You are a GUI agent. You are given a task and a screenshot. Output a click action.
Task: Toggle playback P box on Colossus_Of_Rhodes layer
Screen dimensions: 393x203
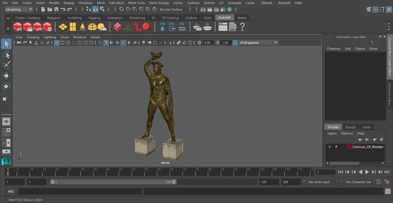coord(336,147)
